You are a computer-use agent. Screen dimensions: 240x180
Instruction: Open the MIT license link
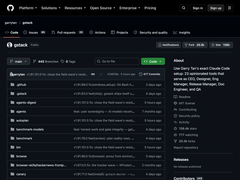pyautogui.click(x=184, y=103)
